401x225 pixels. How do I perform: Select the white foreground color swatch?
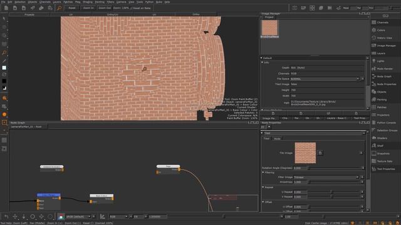4,67
